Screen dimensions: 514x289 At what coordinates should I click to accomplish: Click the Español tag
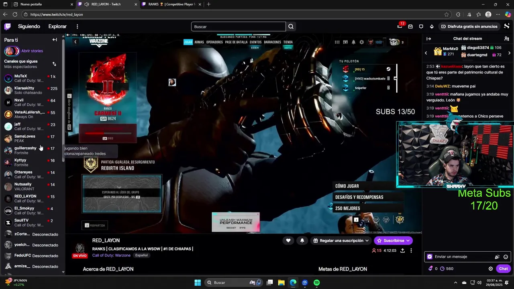[x=141, y=255]
